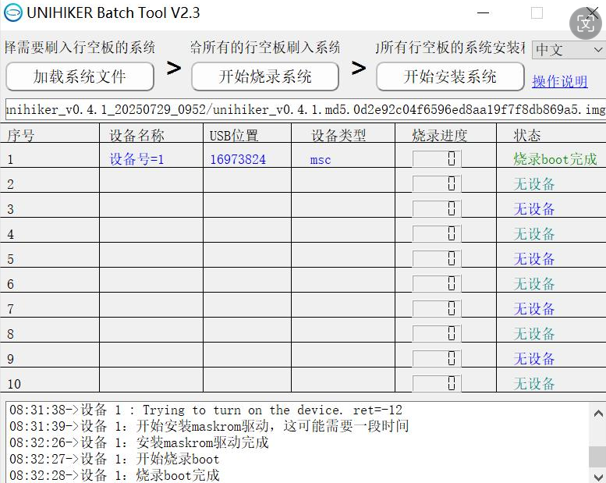The width and height of the screenshot is (606, 483).
Task: Click the translate overlay icon
Action: click(586, 23)
